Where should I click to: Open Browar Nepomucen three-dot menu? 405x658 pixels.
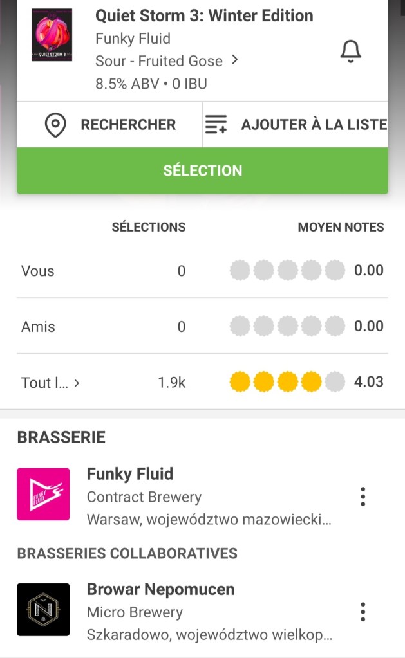pos(363,612)
